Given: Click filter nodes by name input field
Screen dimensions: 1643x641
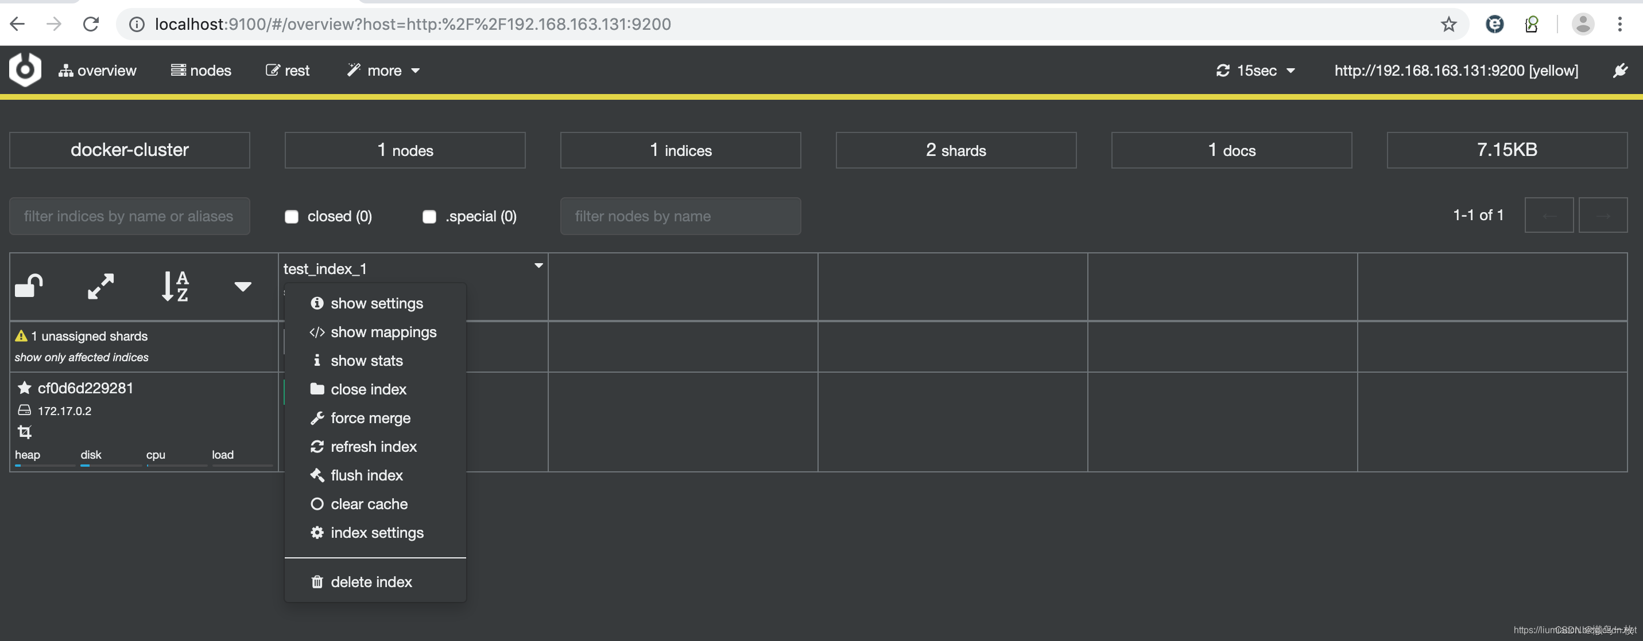Looking at the screenshot, I should pos(679,216).
